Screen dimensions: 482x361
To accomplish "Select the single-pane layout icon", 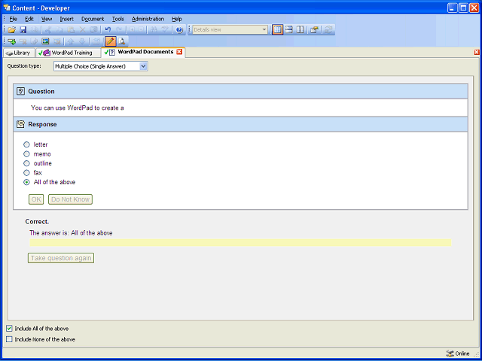I will [277, 30].
